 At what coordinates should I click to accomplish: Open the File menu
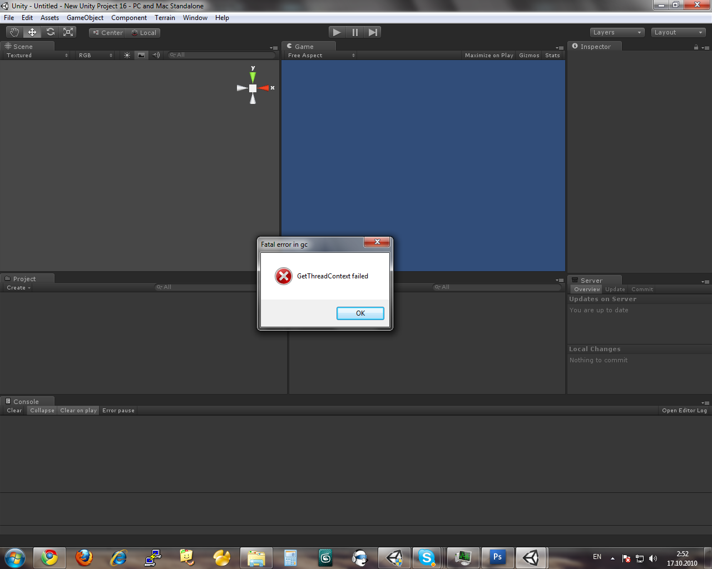pyautogui.click(x=9, y=18)
